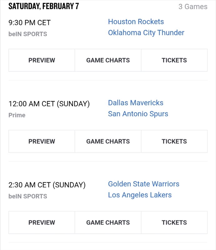The image size is (216, 250).
Task: Get Tickets for Mavericks vs Spurs game
Action: pyautogui.click(x=174, y=141)
